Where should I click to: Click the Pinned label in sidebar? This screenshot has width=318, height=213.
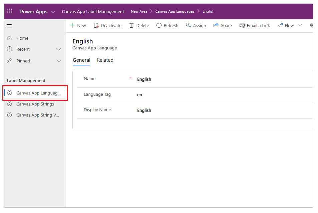click(23, 61)
